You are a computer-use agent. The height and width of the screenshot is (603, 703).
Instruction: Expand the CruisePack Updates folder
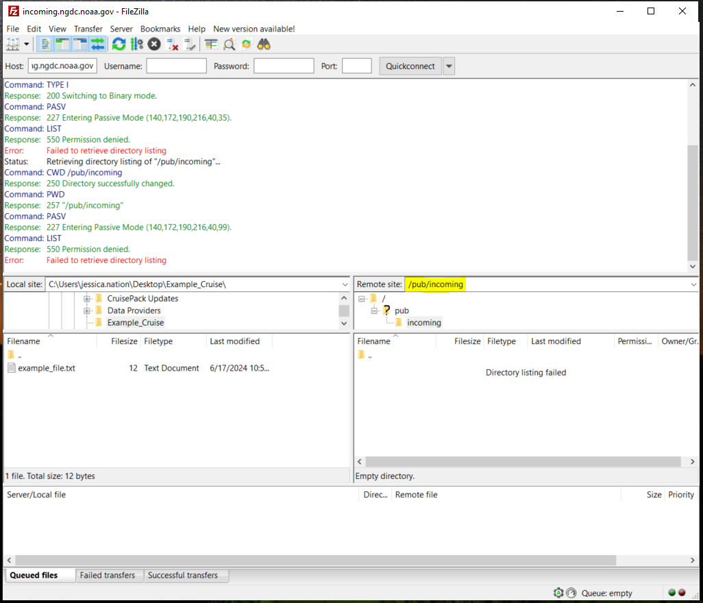pos(87,299)
